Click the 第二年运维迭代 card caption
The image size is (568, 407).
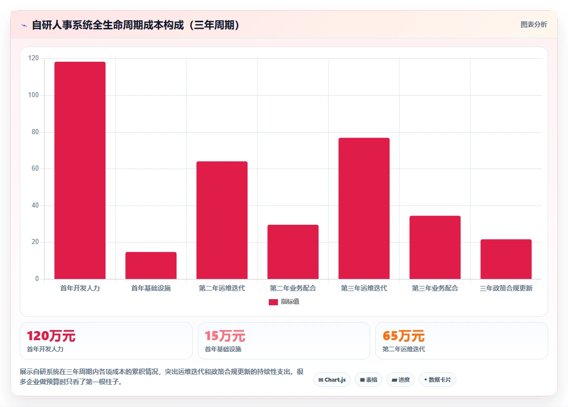tap(404, 349)
